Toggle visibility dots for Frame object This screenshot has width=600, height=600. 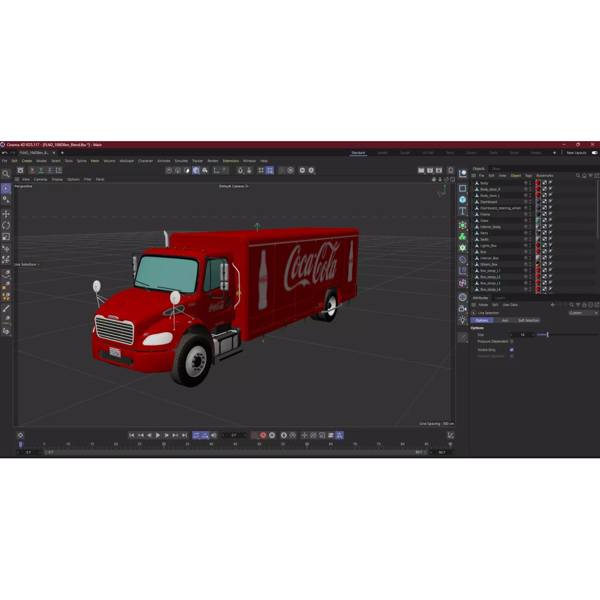tap(530, 214)
